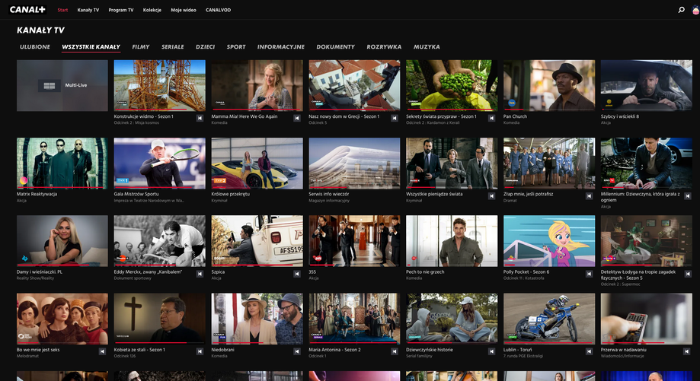Viewport: 700px width, 381px height.
Task: Click start-over icon for Mamma Mia!
Action: coord(297,118)
